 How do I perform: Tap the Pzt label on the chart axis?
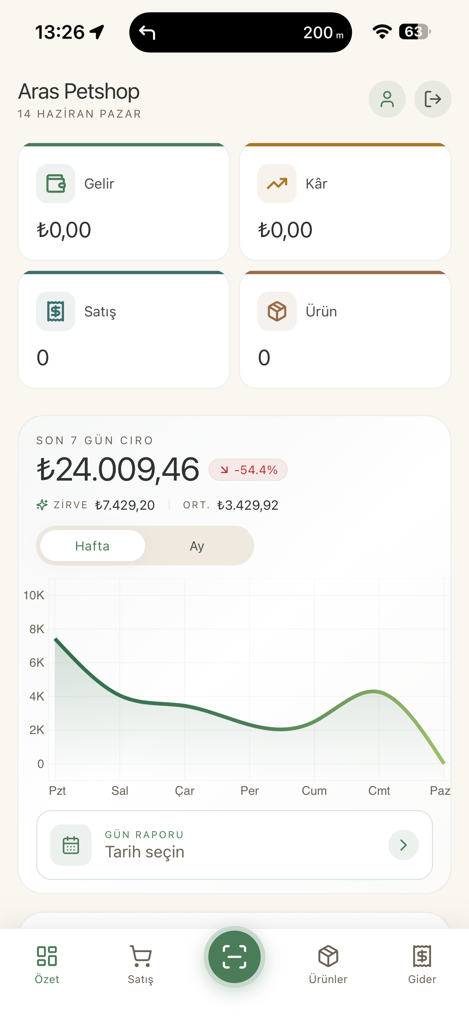pyautogui.click(x=57, y=791)
